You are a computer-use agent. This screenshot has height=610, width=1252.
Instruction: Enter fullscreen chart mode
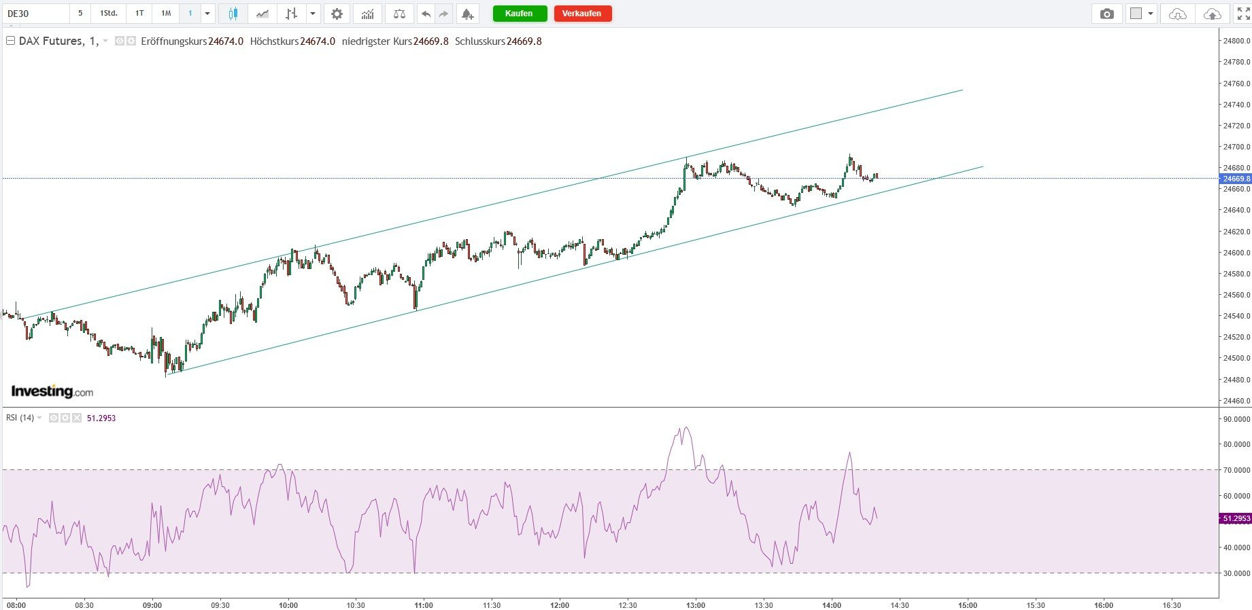pos(1242,14)
